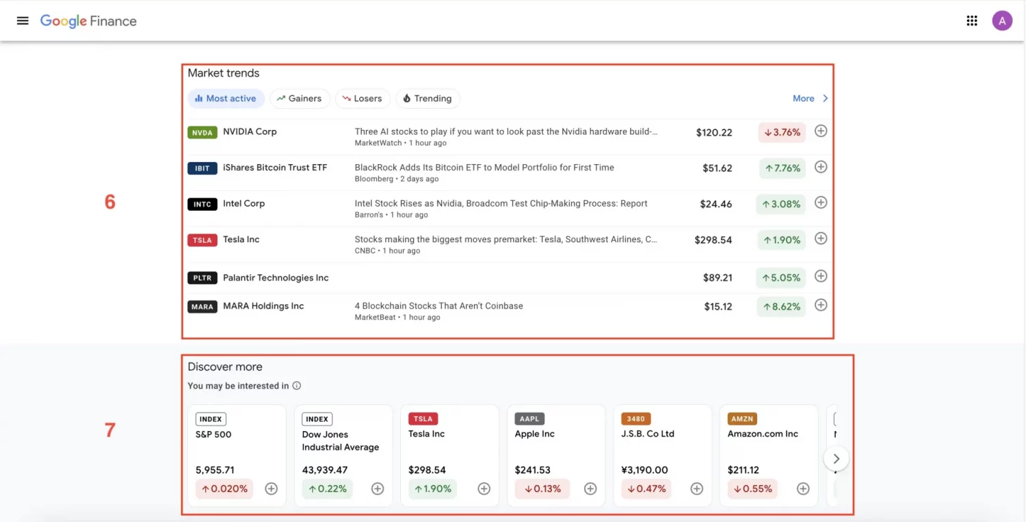The image size is (1026, 522).
Task: Open the J.S.B. Co Ltd card
Action: 663,456
